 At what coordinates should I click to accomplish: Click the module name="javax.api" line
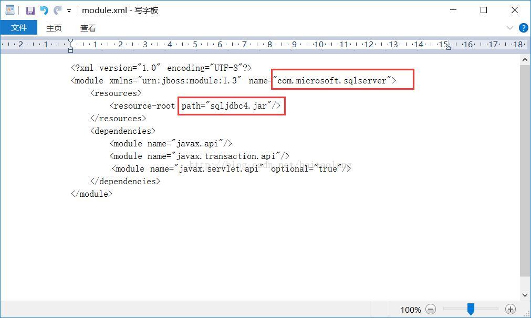pyautogui.click(x=171, y=143)
